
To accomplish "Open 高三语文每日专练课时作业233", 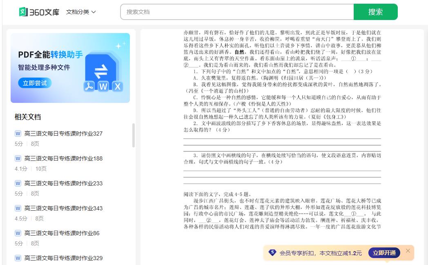I will 63,183.
